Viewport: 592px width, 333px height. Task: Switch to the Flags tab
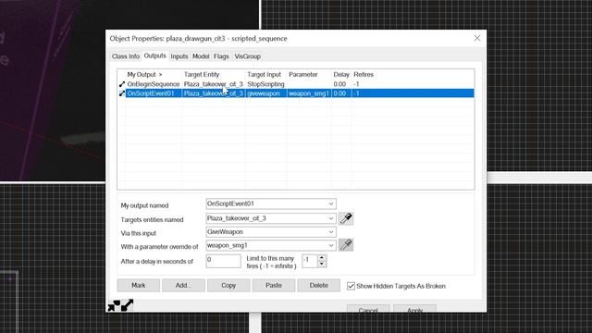click(x=221, y=56)
